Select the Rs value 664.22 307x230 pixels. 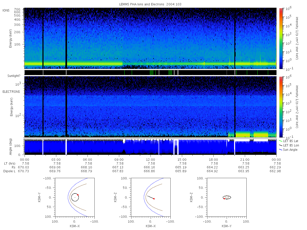[x=212, y=167]
